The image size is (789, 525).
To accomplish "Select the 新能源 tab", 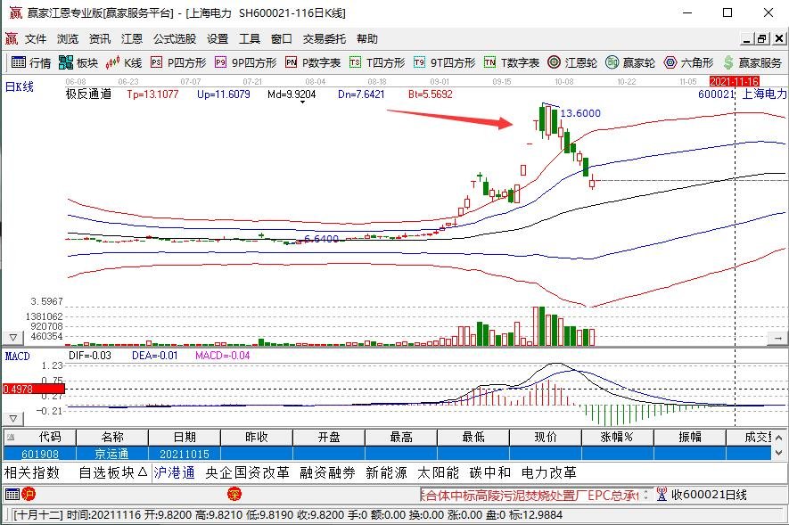I will click(x=386, y=472).
